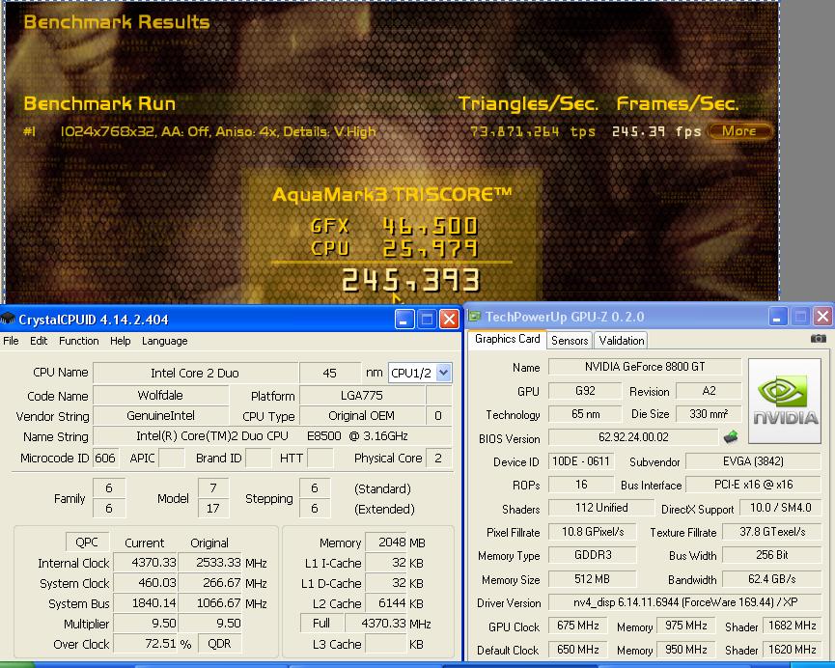Click the QDR button next to Over Clock
The width and height of the screenshot is (835, 668).
[x=219, y=644]
